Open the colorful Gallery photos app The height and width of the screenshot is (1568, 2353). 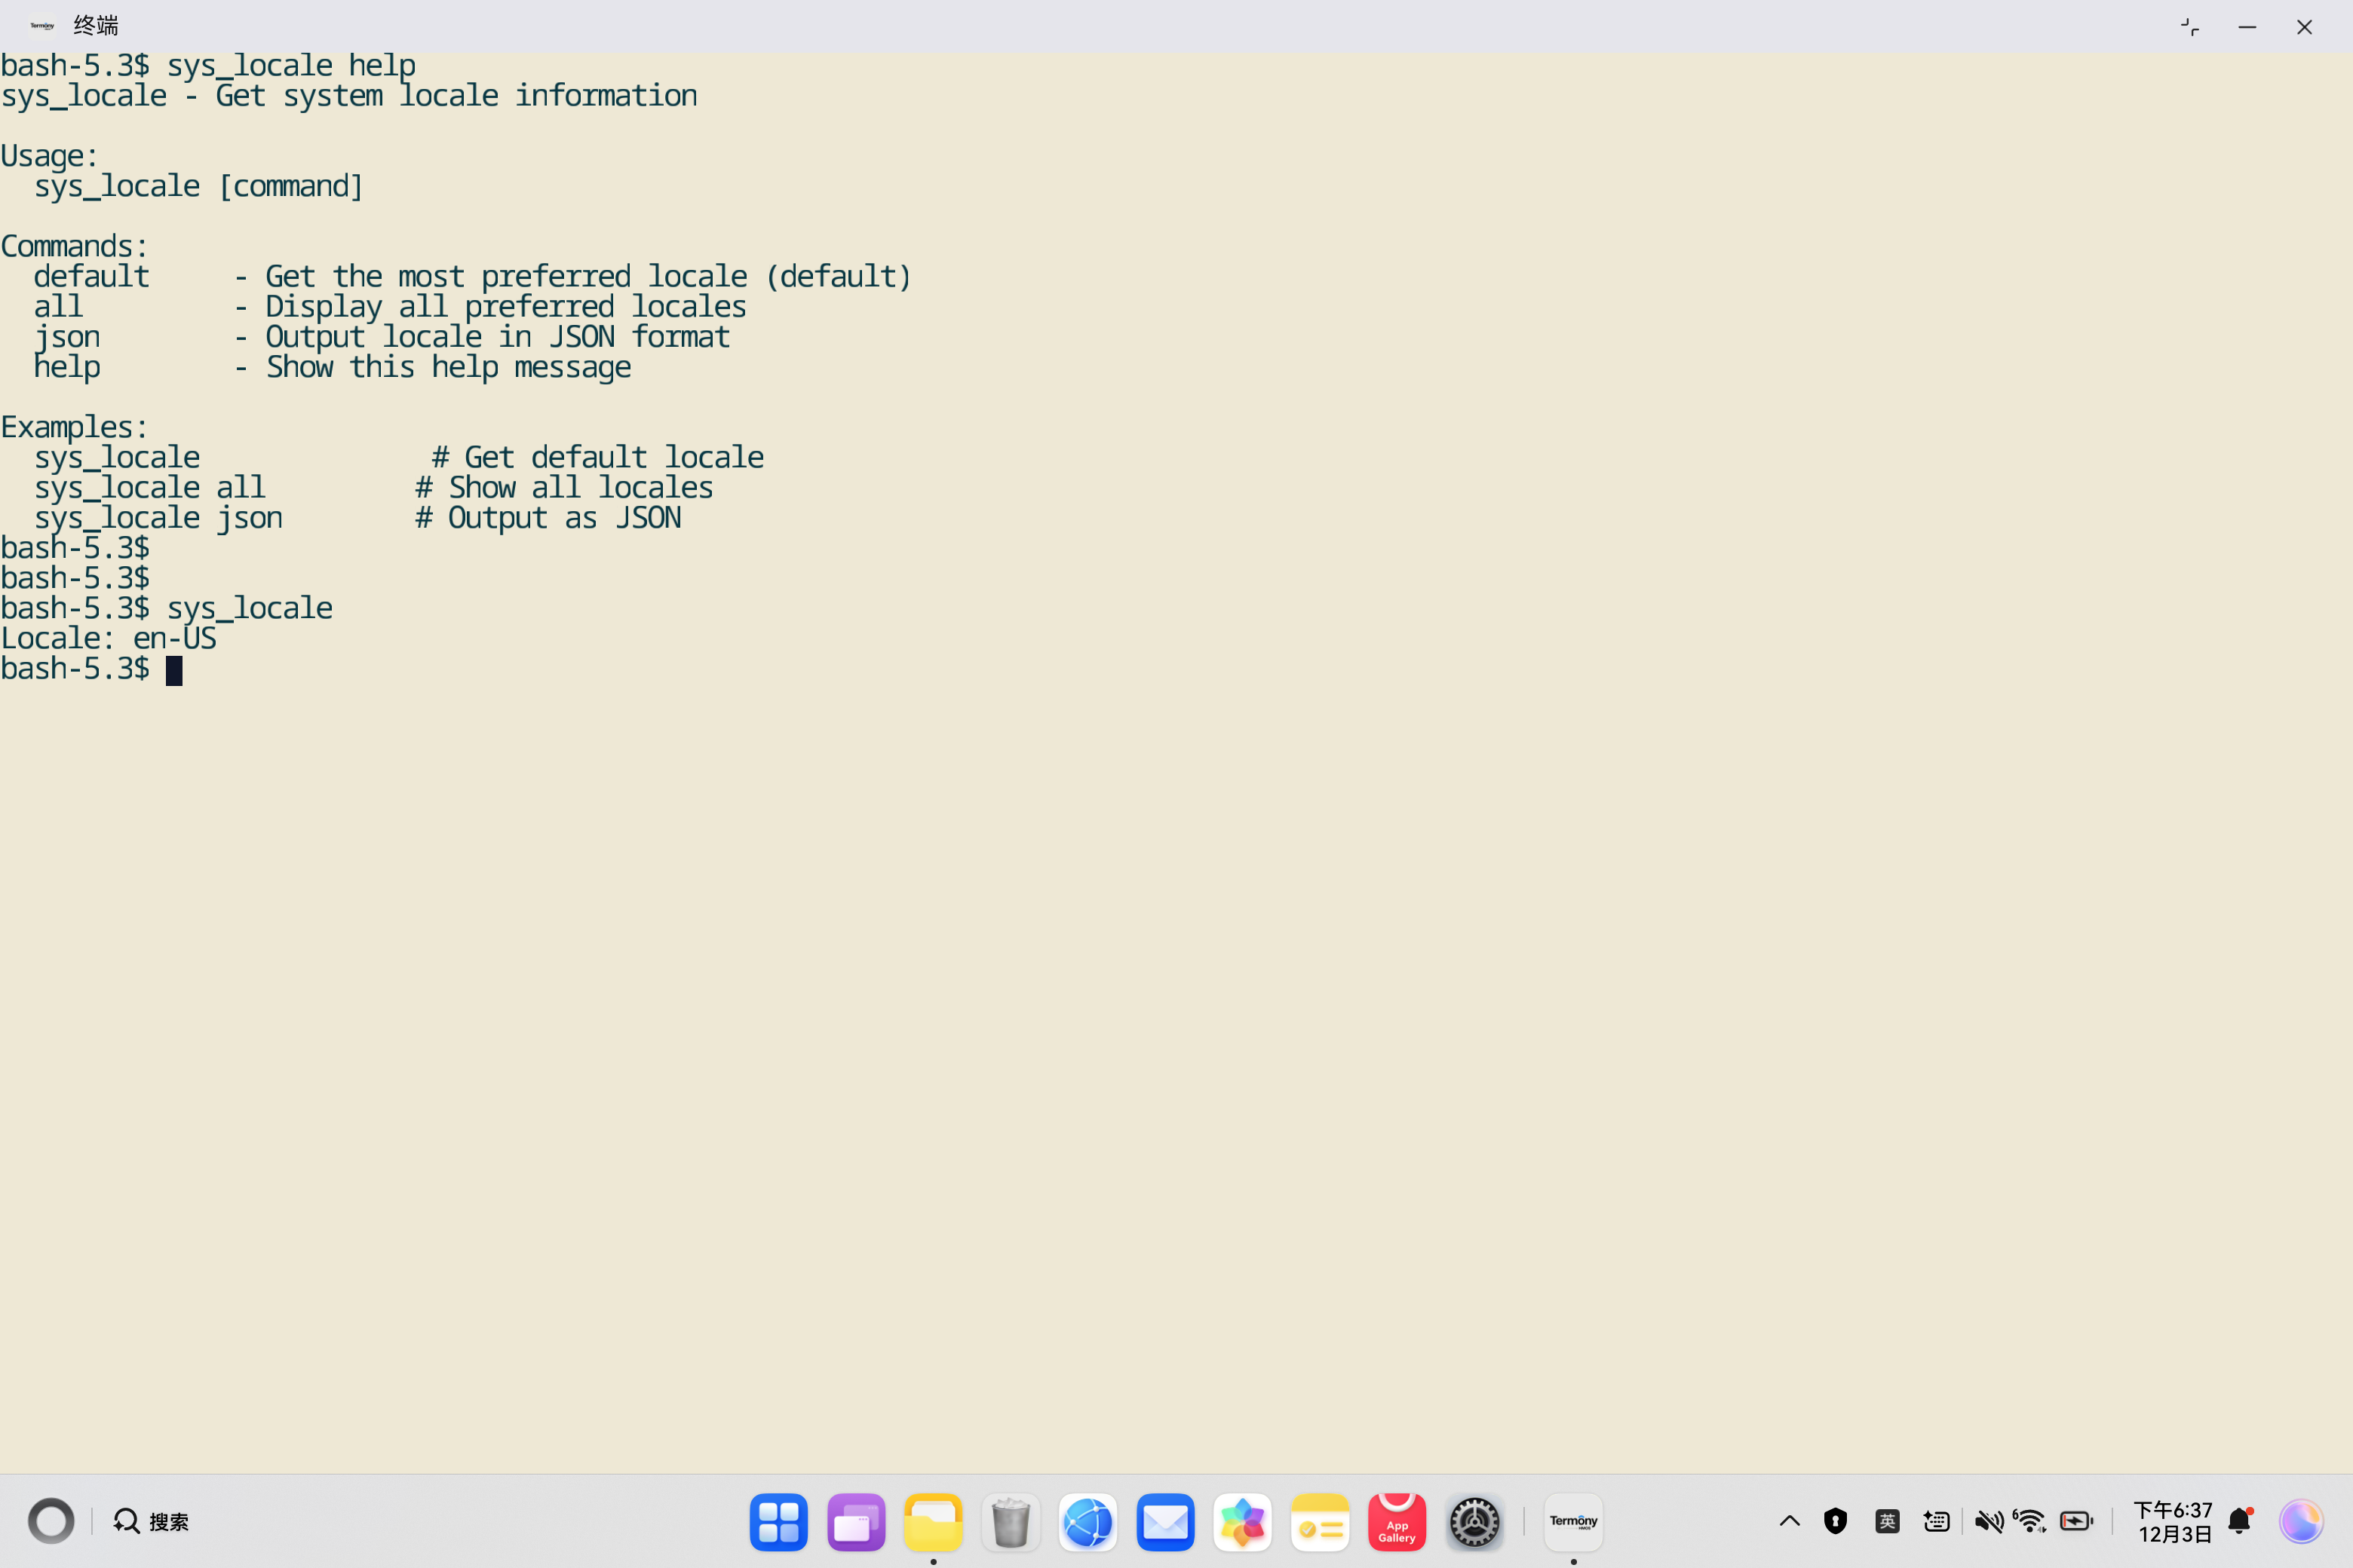(1241, 1522)
